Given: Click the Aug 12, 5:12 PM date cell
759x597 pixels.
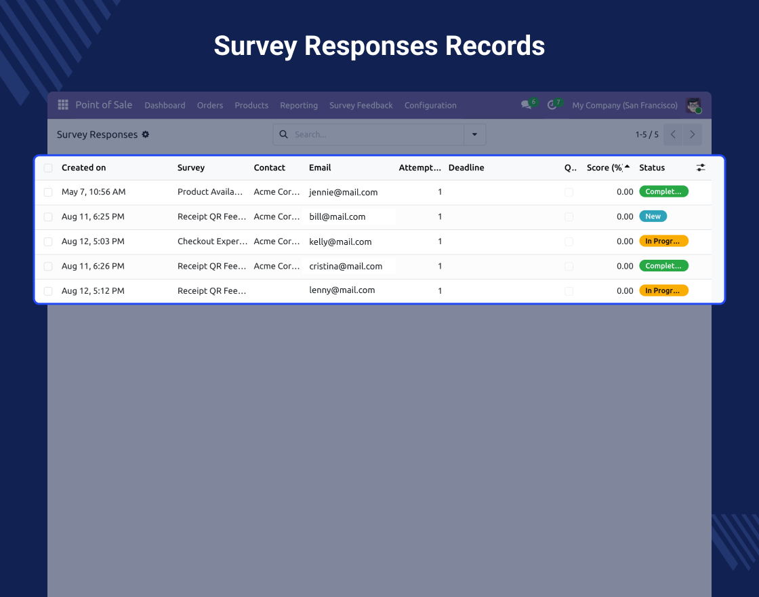Looking at the screenshot, I should 93,291.
